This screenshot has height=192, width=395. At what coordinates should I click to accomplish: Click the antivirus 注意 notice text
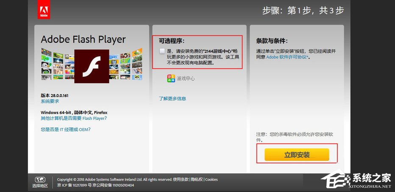295,137
